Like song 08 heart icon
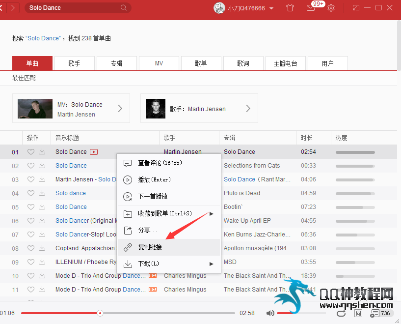This screenshot has width=401, height=324. (x=31, y=248)
